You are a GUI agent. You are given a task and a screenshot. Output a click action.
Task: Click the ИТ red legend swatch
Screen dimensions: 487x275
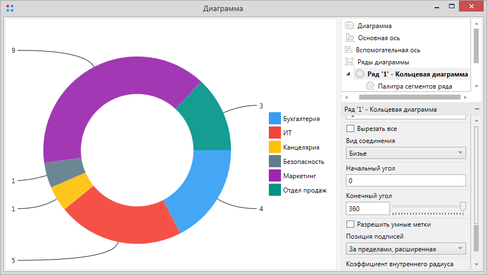point(275,133)
